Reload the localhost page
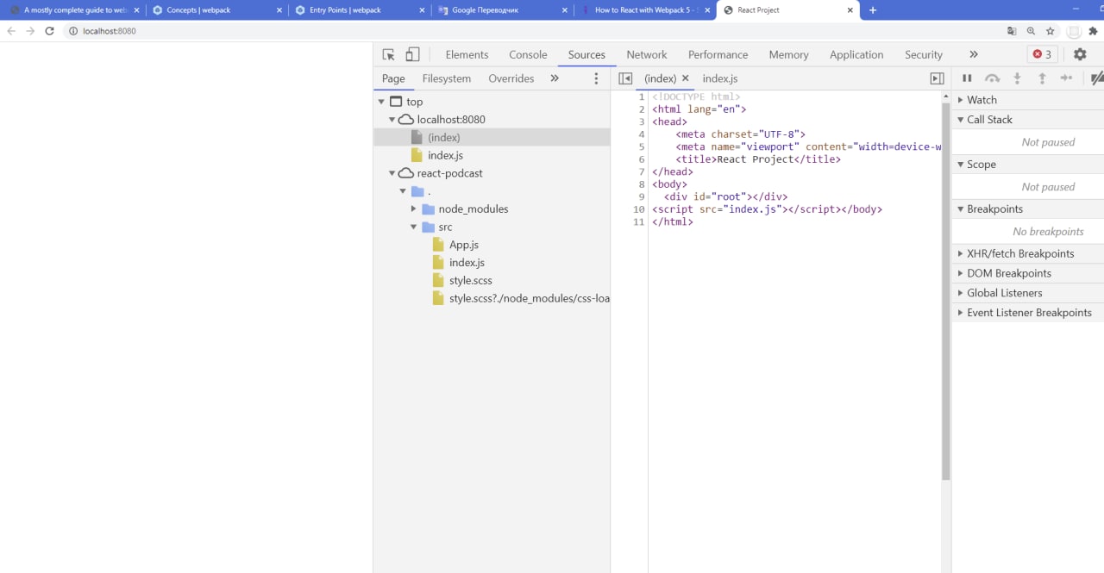This screenshot has width=1104, height=573. 50,31
